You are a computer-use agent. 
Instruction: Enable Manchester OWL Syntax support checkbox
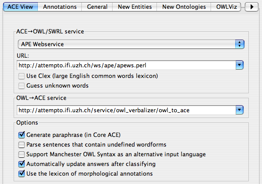pyautogui.click(x=22, y=155)
